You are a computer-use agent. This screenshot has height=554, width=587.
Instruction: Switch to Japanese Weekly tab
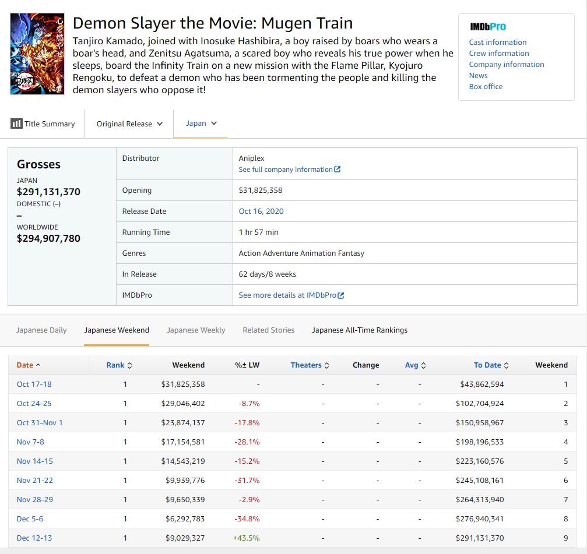pos(196,330)
